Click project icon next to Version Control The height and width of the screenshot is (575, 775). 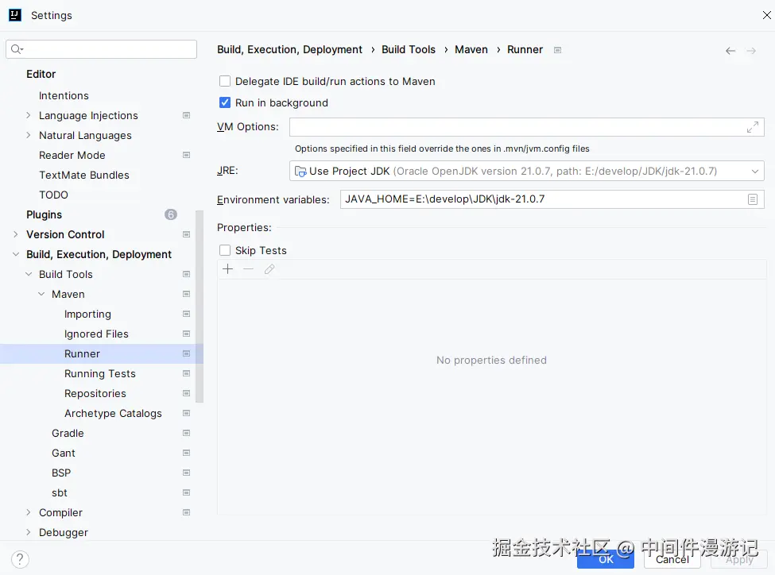coord(186,234)
